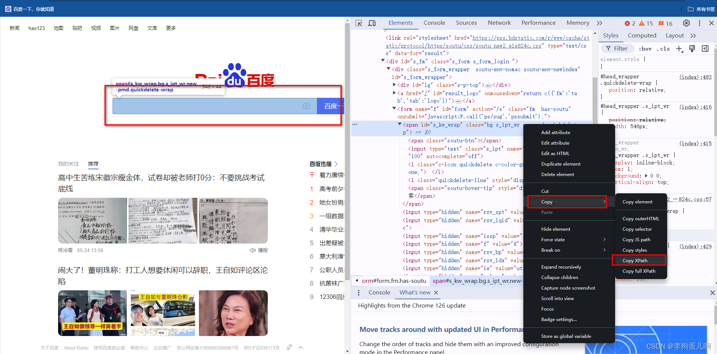Open the hao123 link
Viewport: 717px width, 354px height.
[36, 28]
